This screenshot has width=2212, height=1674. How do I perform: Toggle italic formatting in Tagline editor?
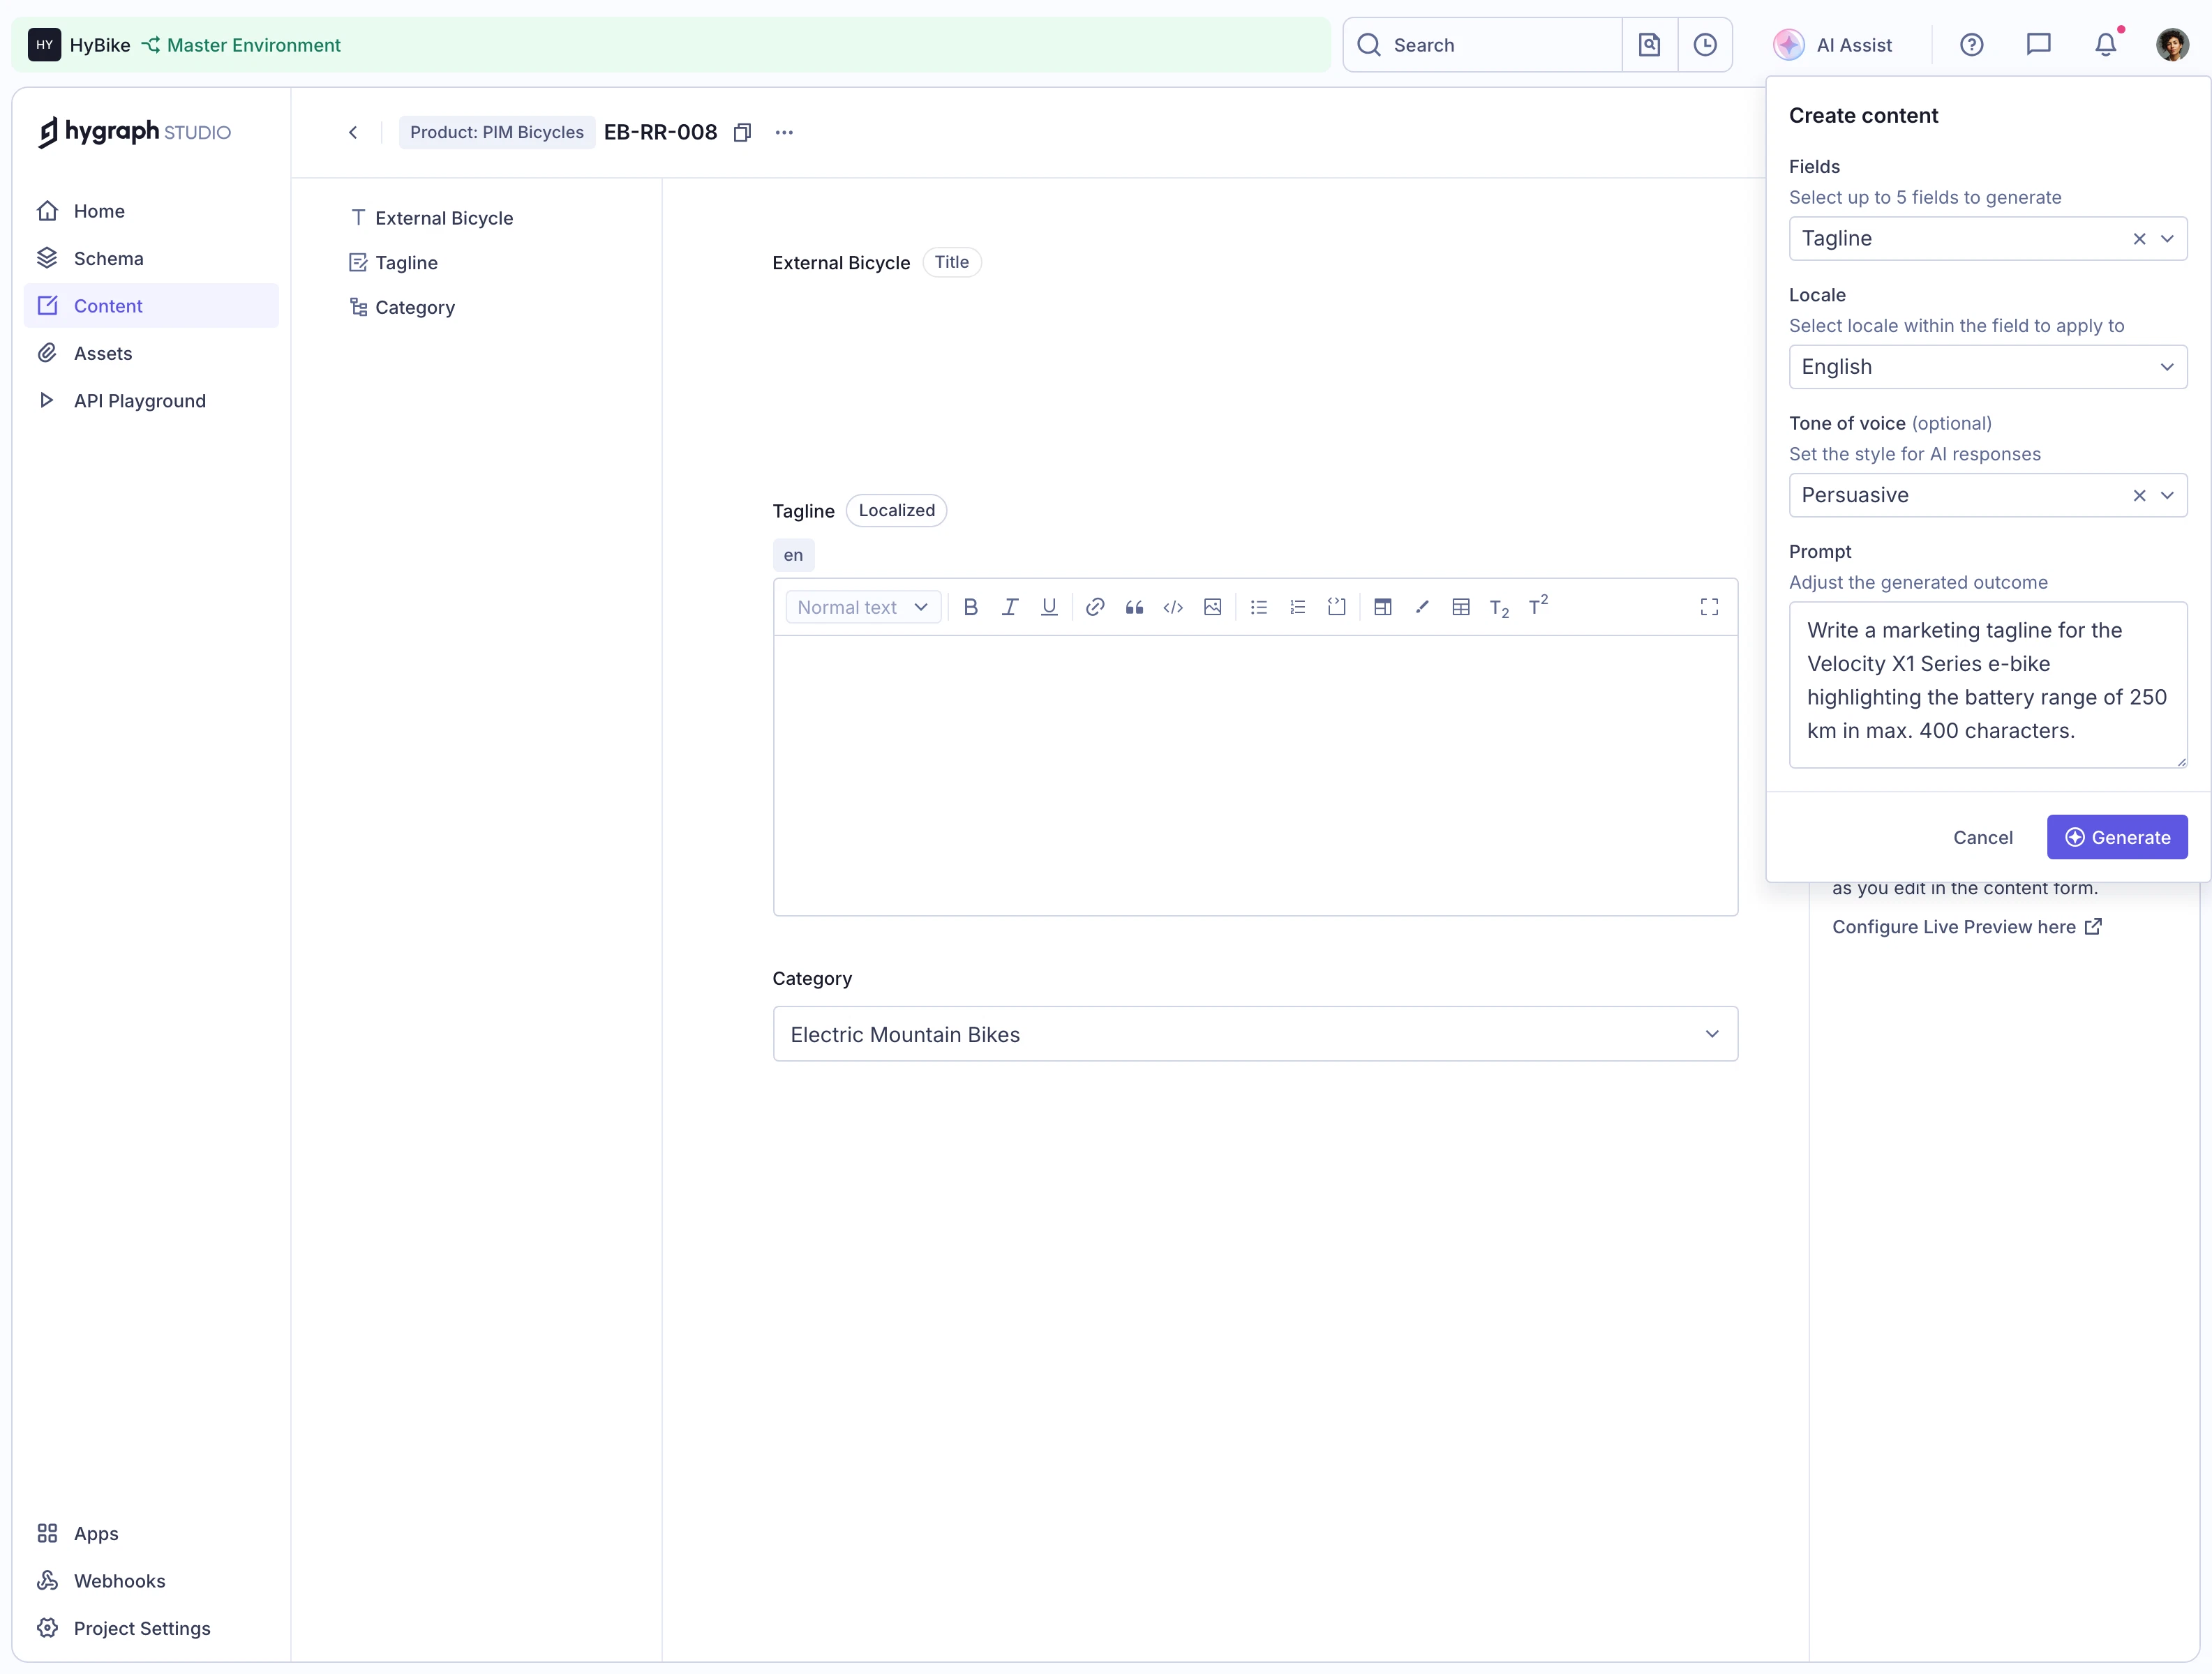pos(1010,607)
